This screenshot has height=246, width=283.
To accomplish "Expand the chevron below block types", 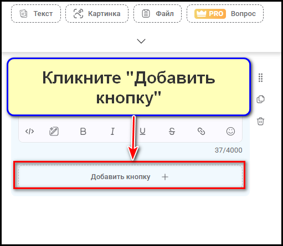I will click(141, 41).
